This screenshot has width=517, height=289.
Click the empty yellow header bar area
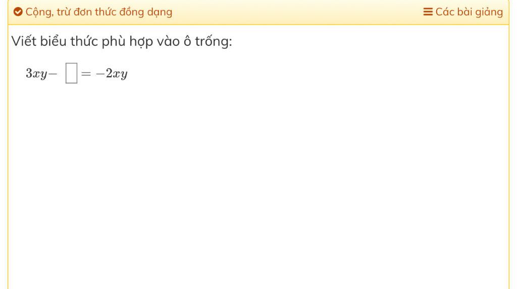click(x=297, y=12)
